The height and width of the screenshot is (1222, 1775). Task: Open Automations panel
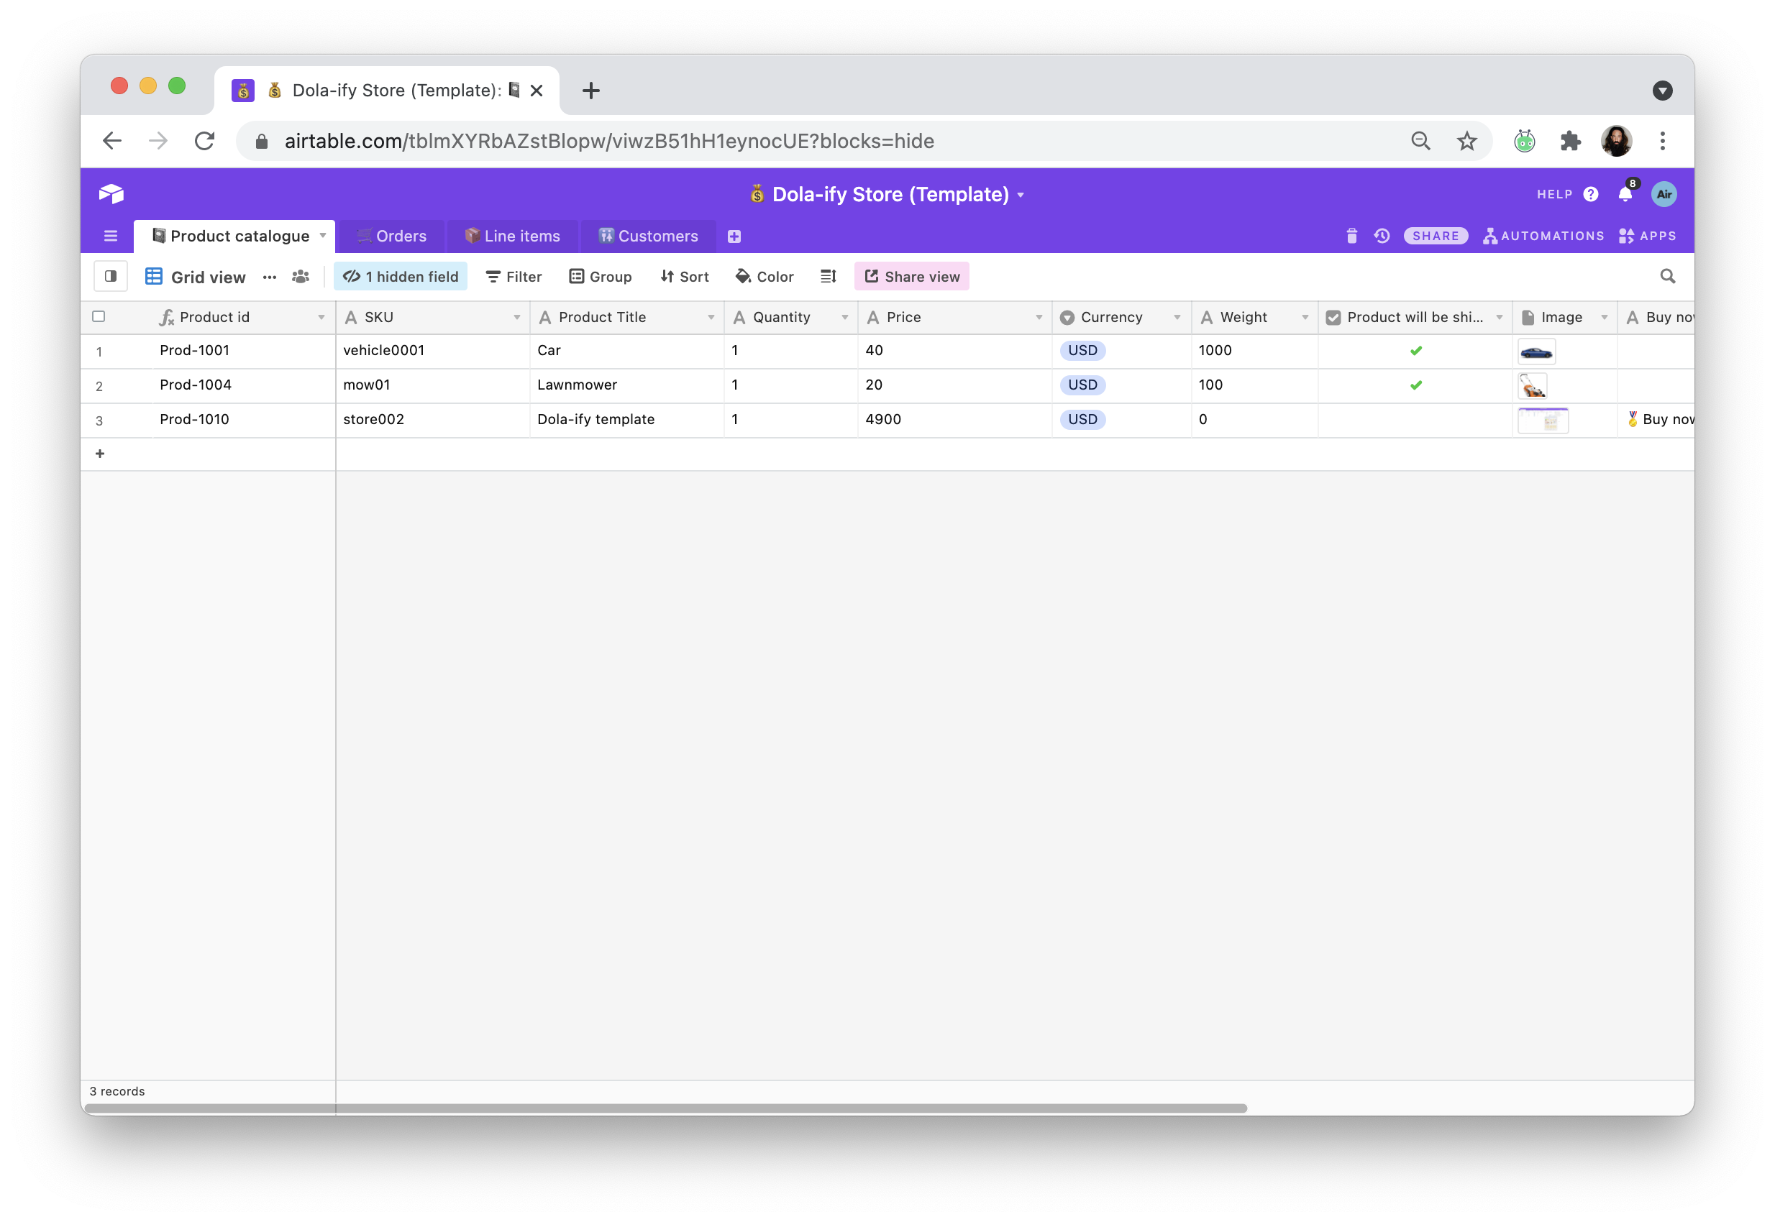[1543, 236]
